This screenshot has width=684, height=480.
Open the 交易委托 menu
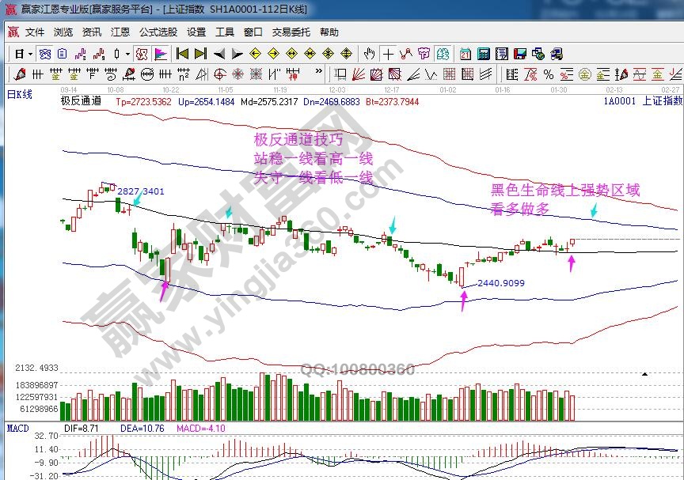pyautogui.click(x=291, y=32)
